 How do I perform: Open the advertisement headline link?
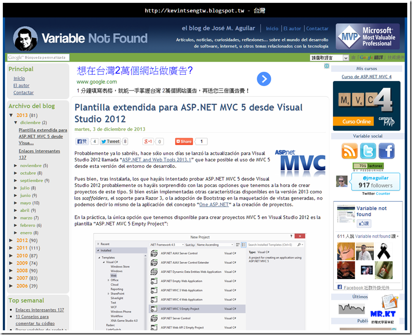click(135, 71)
